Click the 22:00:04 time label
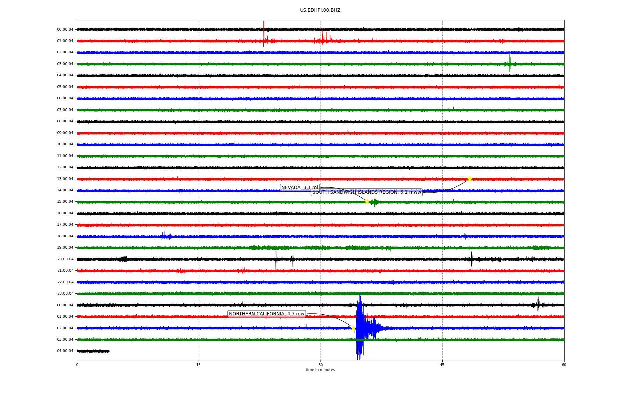Viewport: 641px width, 400px height. click(65, 282)
